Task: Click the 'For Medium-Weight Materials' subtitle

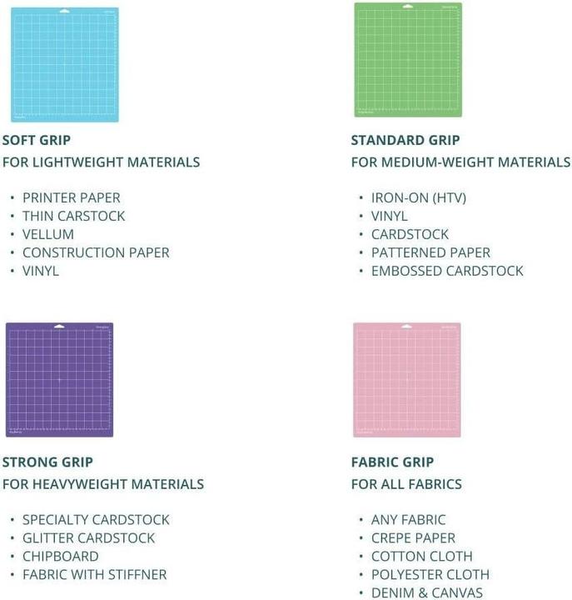Action: 460,162
